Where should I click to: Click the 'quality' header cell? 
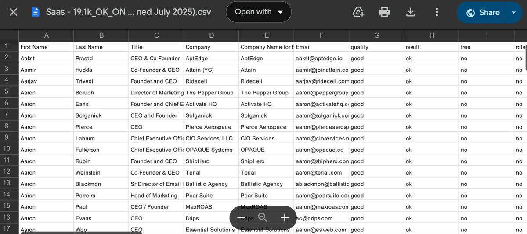(x=376, y=47)
